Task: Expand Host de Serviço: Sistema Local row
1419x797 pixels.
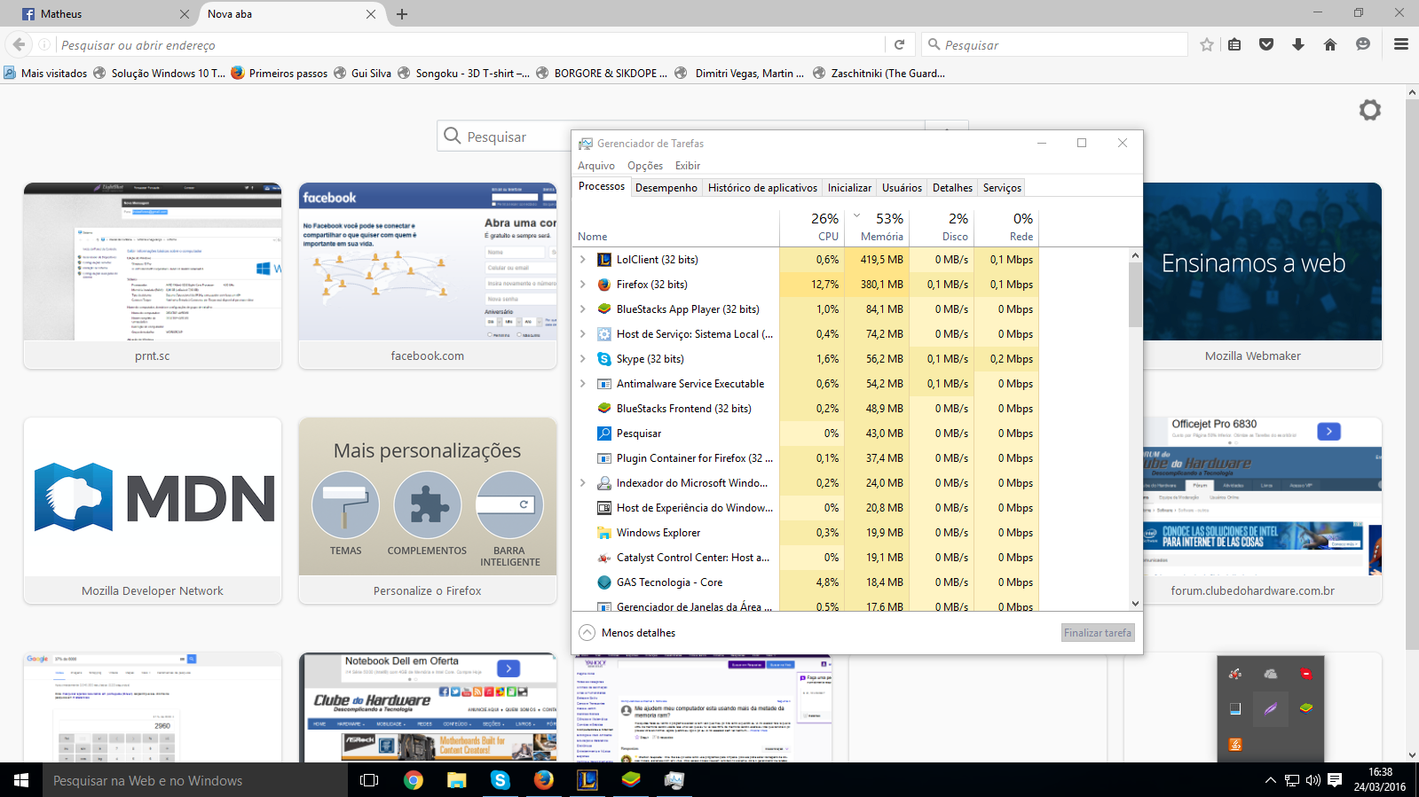Action: coord(582,334)
